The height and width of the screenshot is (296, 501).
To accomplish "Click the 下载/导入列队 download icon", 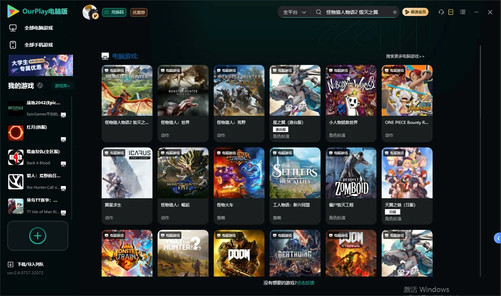I will tap(11, 264).
